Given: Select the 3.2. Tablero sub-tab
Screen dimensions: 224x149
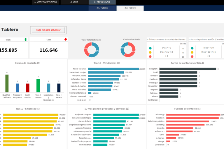Looking at the screenshot, I should 130,8.
